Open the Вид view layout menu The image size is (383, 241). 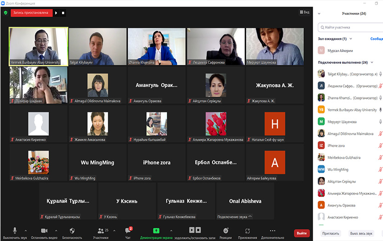point(304,13)
